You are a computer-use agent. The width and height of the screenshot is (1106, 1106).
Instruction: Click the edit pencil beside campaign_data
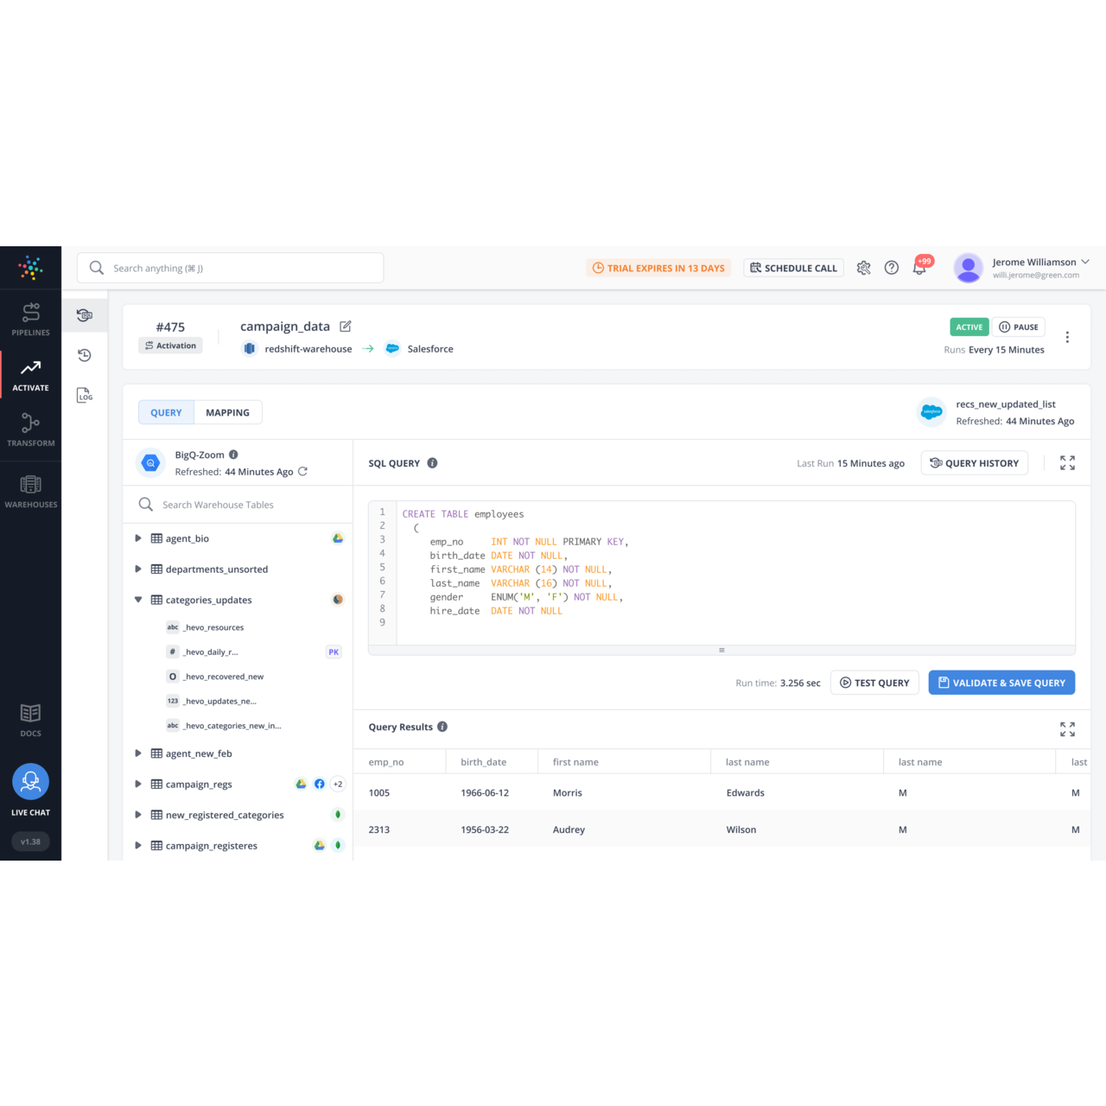coord(346,327)
